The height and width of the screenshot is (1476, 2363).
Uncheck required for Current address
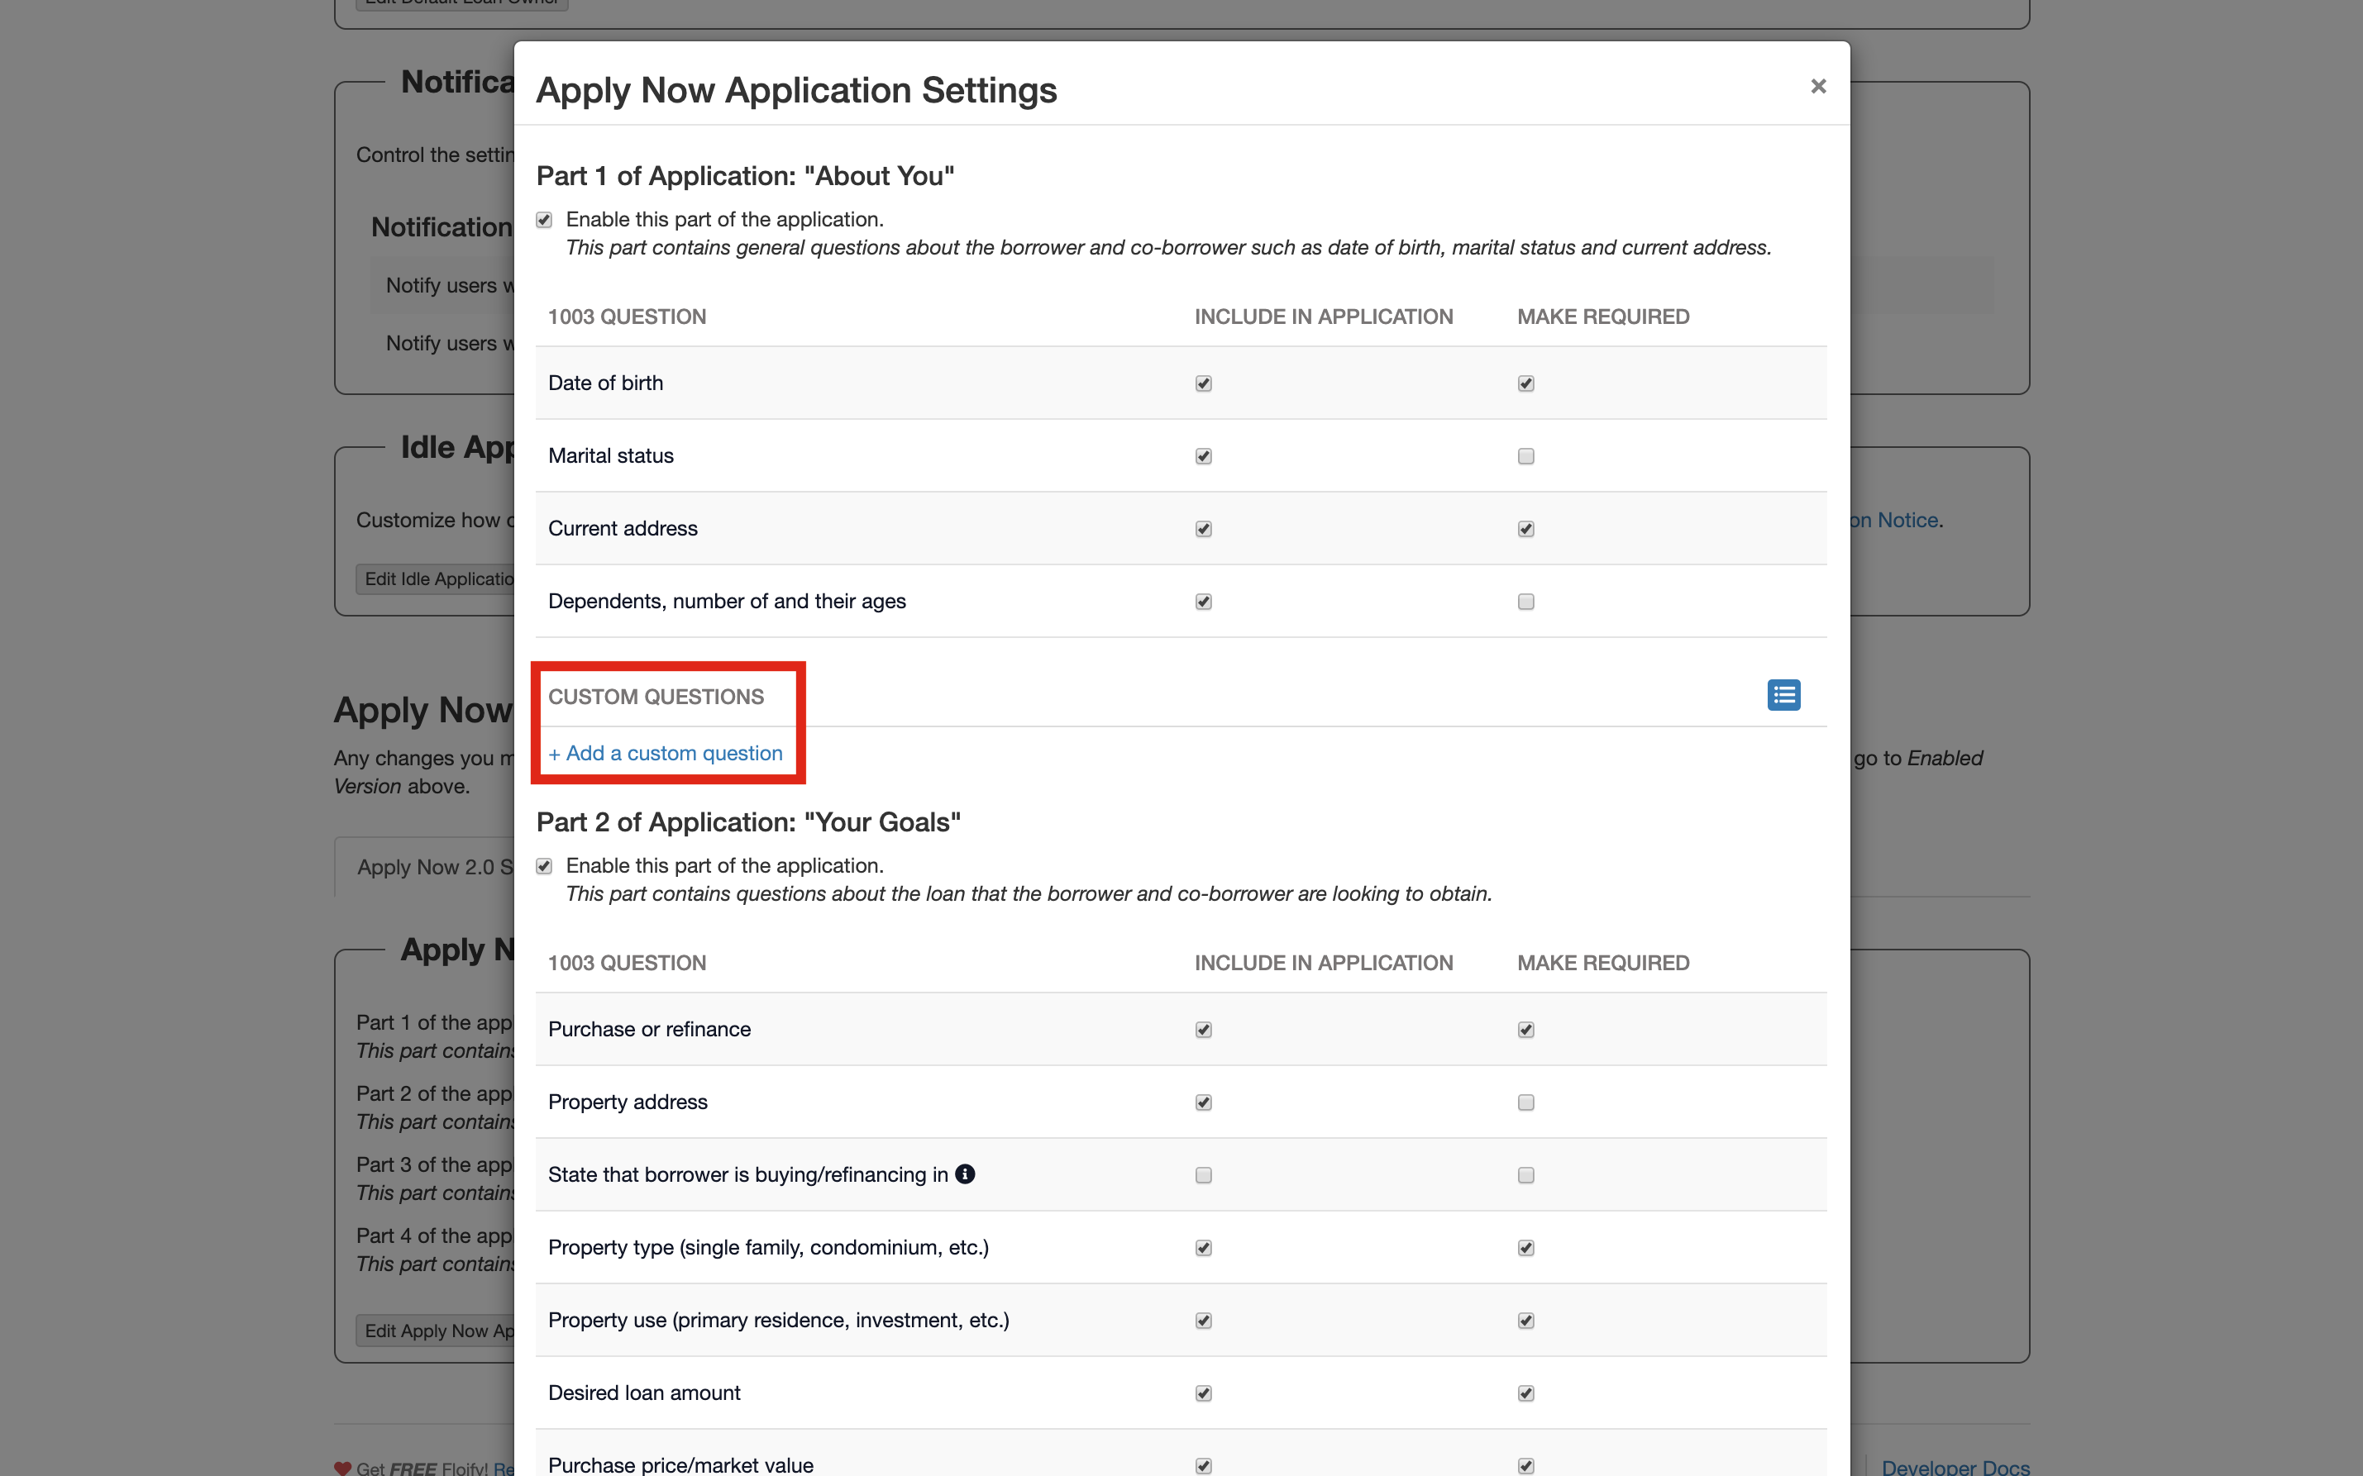pos(1525,529)
